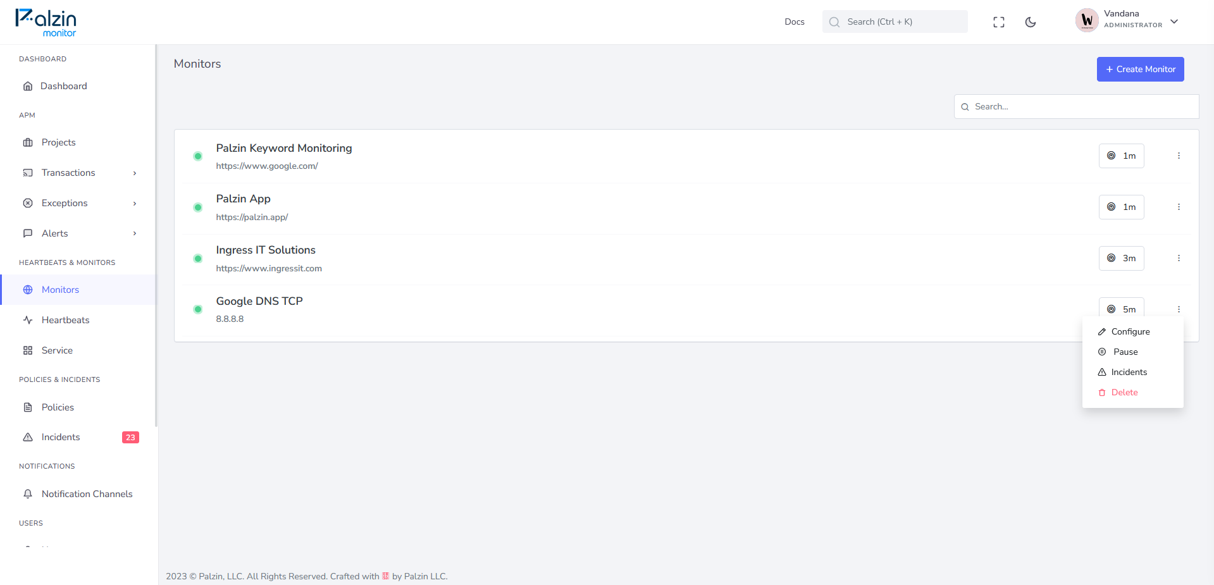
Task: Click the green status dot for Palzin App
Action: [x=198, y=207]
